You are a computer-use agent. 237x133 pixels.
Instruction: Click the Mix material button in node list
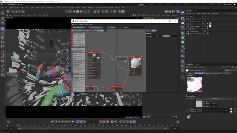pyautogui.click(x=79, y=36)
